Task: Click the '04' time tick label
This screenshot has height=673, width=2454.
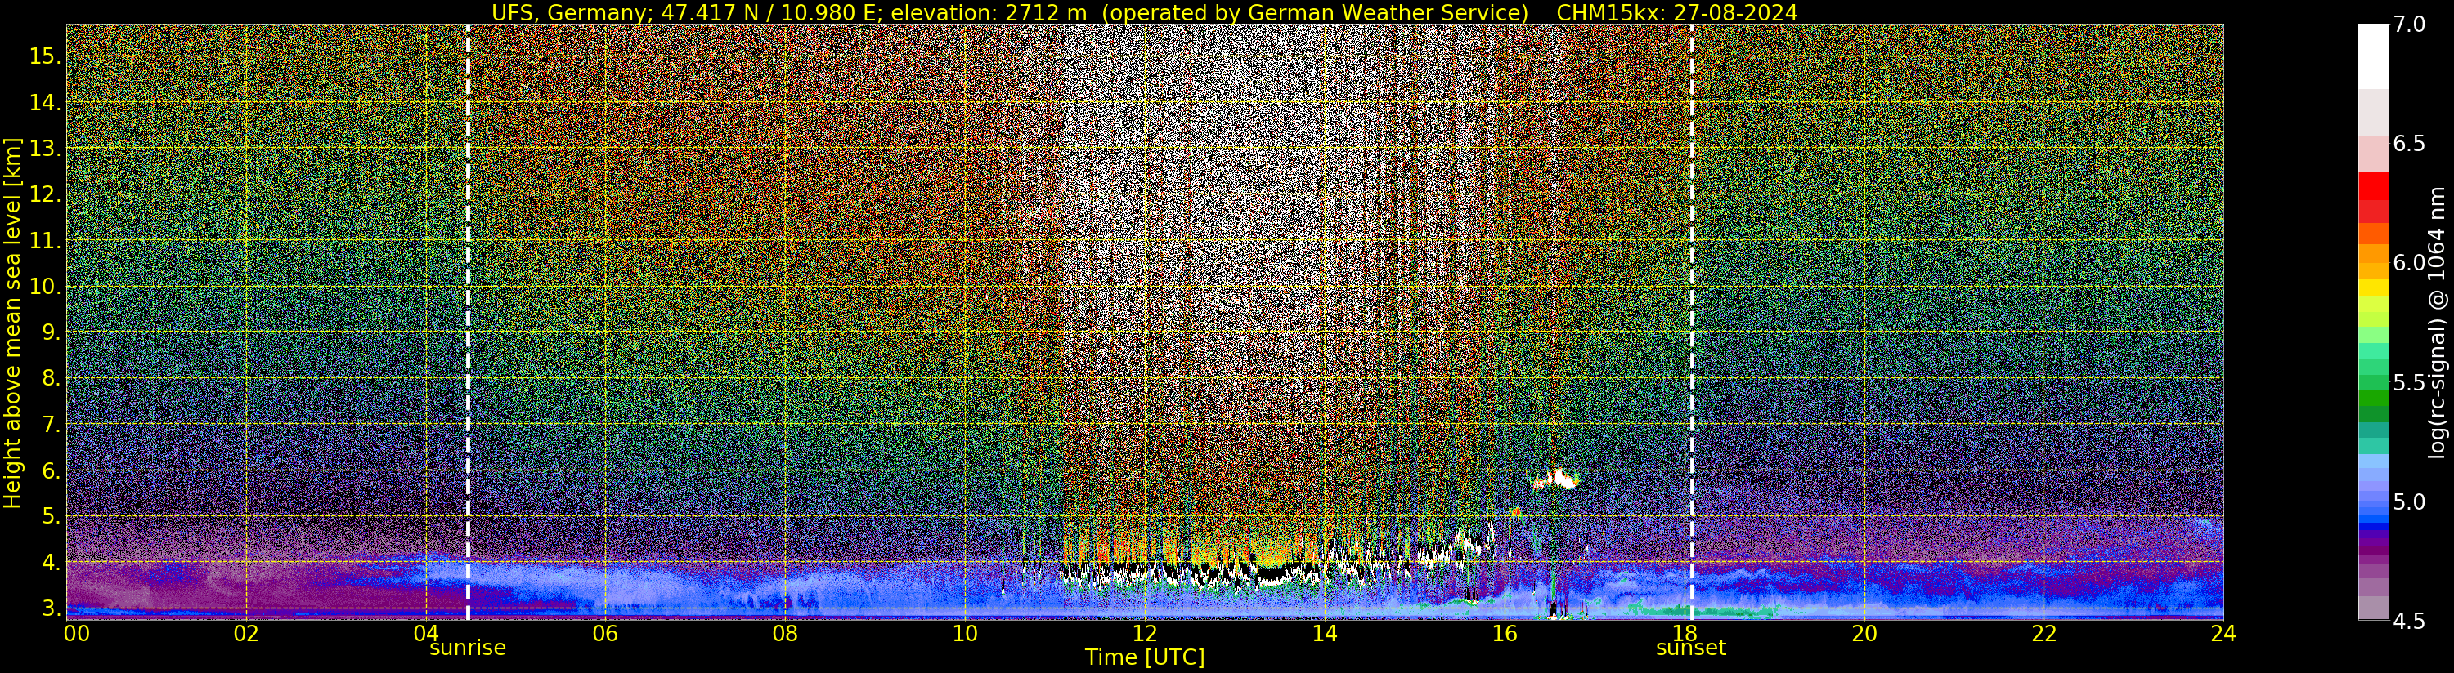Action: pos(426,633)
